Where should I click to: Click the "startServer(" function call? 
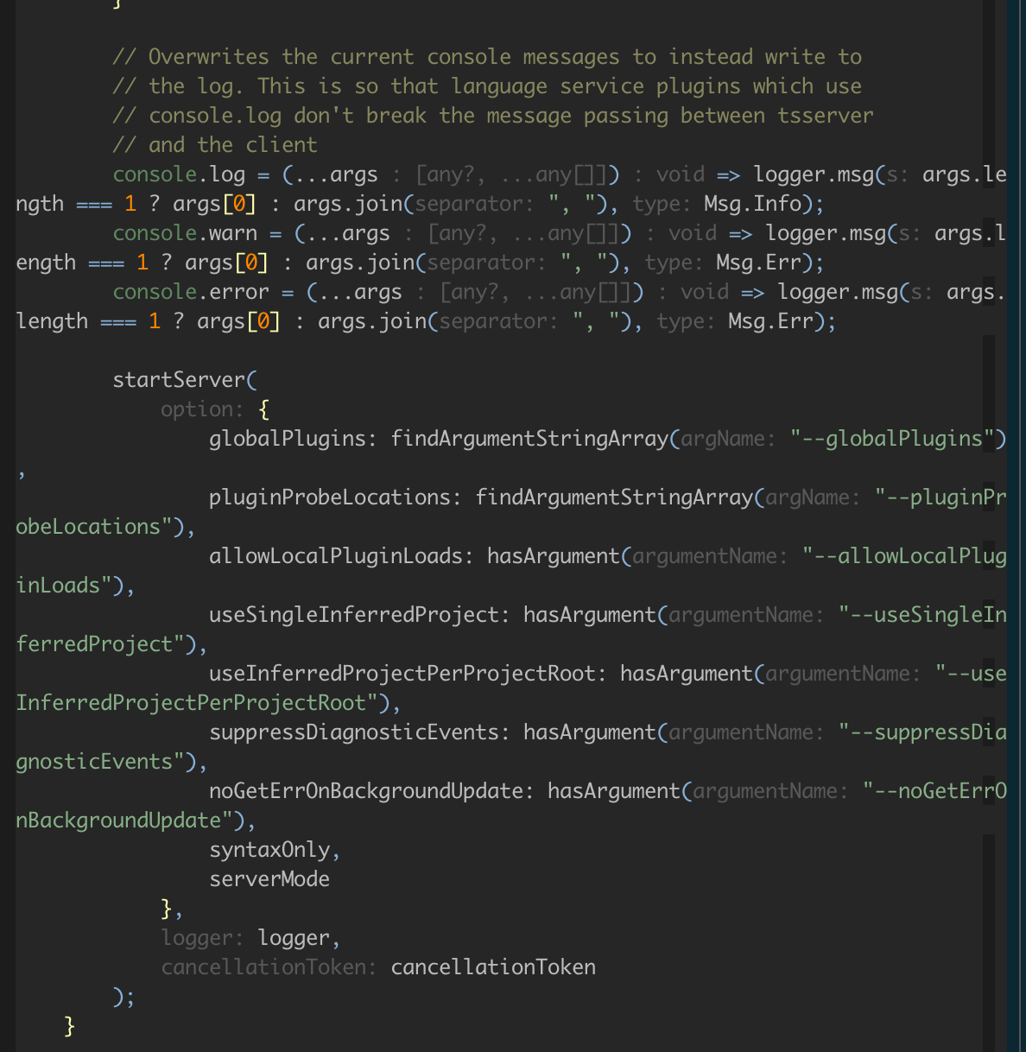[x=185, y=380]
